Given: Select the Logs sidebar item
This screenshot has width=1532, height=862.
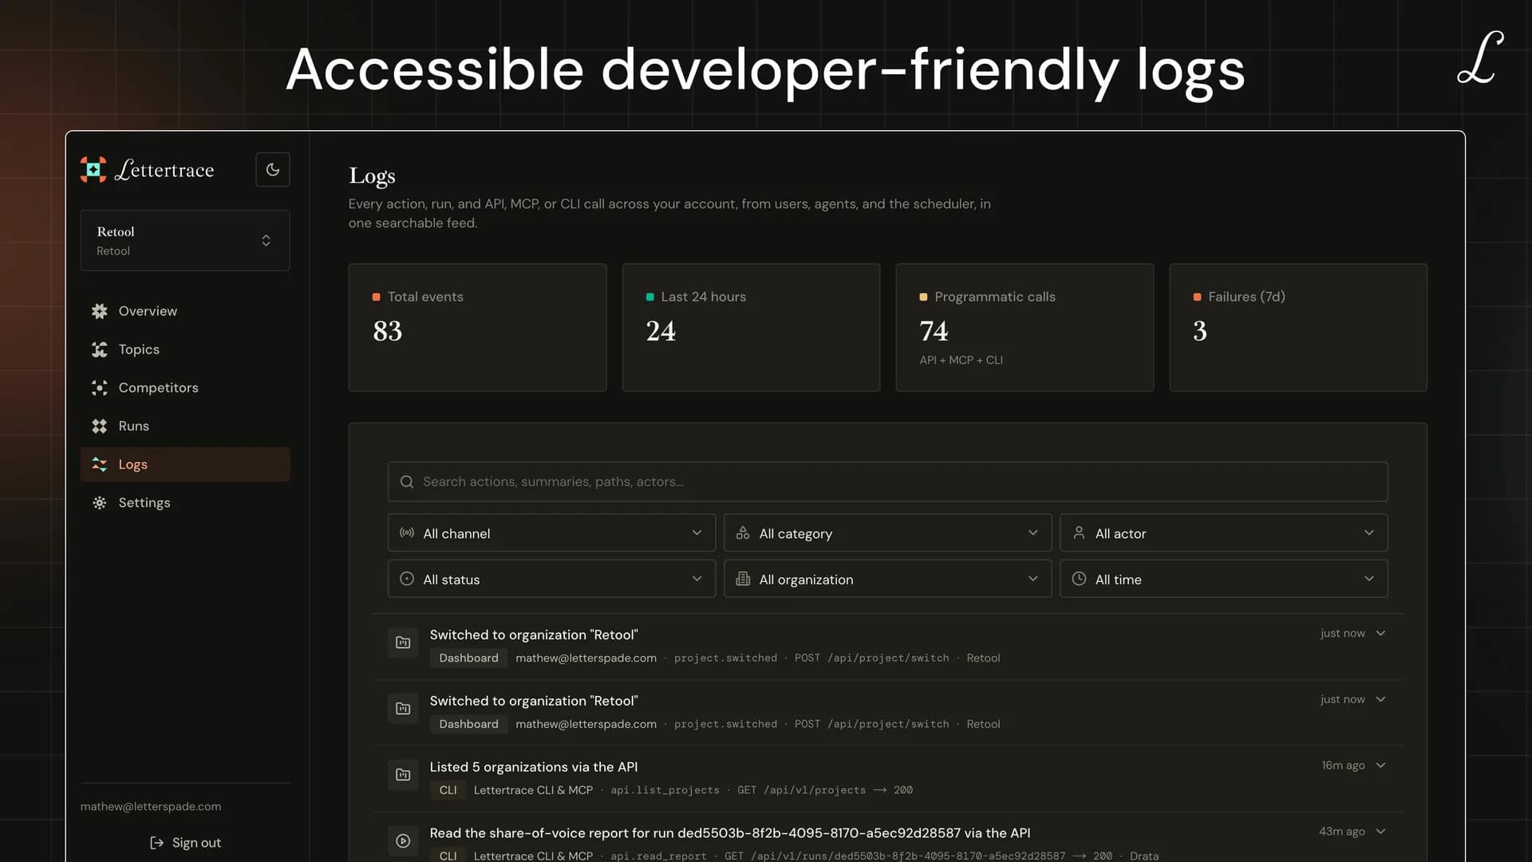Looking at the screenshot, I should coord(185,465).
